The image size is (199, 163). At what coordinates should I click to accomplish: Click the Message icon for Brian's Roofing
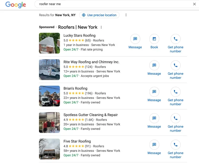pyautogui.click(x=154, y=92)
